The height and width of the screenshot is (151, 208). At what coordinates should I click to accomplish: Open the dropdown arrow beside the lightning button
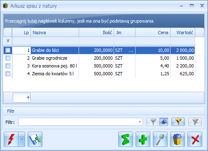tap(22, 139)
